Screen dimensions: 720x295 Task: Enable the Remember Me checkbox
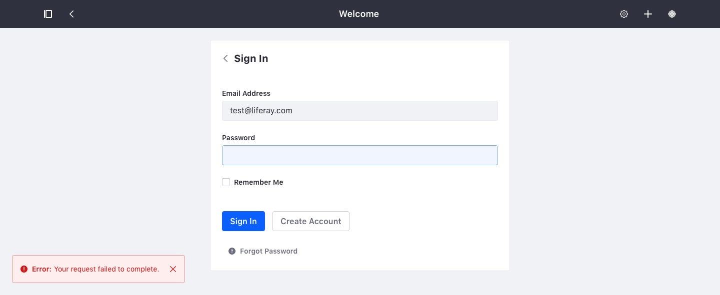226,182
